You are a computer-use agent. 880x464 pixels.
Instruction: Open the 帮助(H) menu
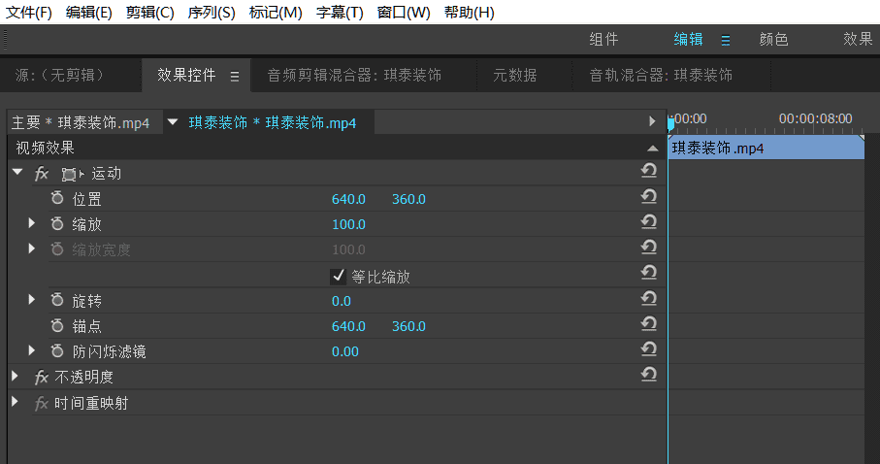pos(470,13)
